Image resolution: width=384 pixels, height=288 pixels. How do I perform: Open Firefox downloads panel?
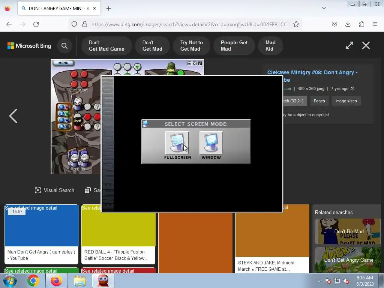tap(348, 24)
